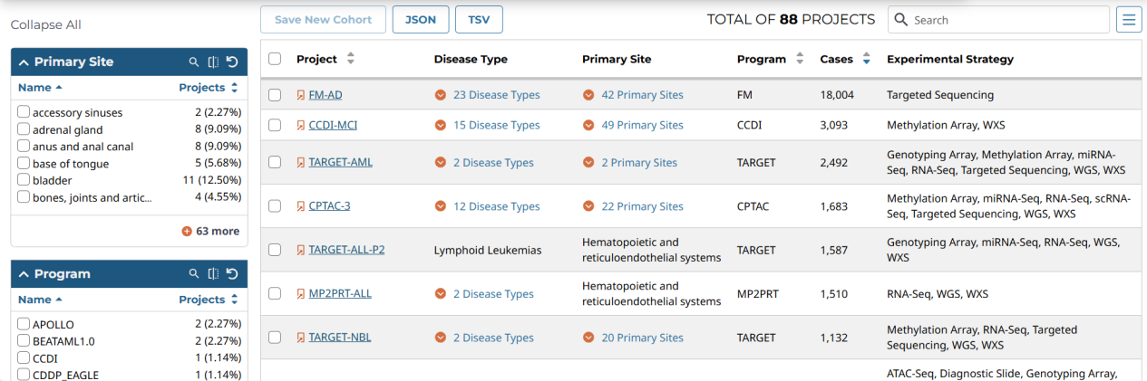This screenshot has height=381, width=1147.
Task: Click search icon in Program facet
Action: coord(193,274)
